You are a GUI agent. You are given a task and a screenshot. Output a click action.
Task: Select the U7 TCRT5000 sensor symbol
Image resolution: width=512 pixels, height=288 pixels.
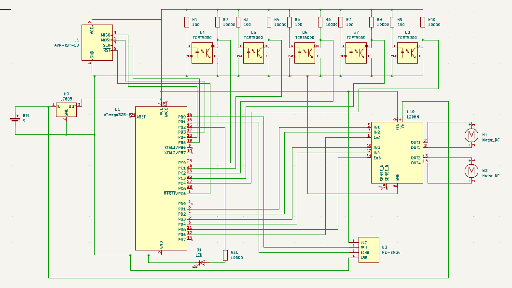tap(356, 53)
